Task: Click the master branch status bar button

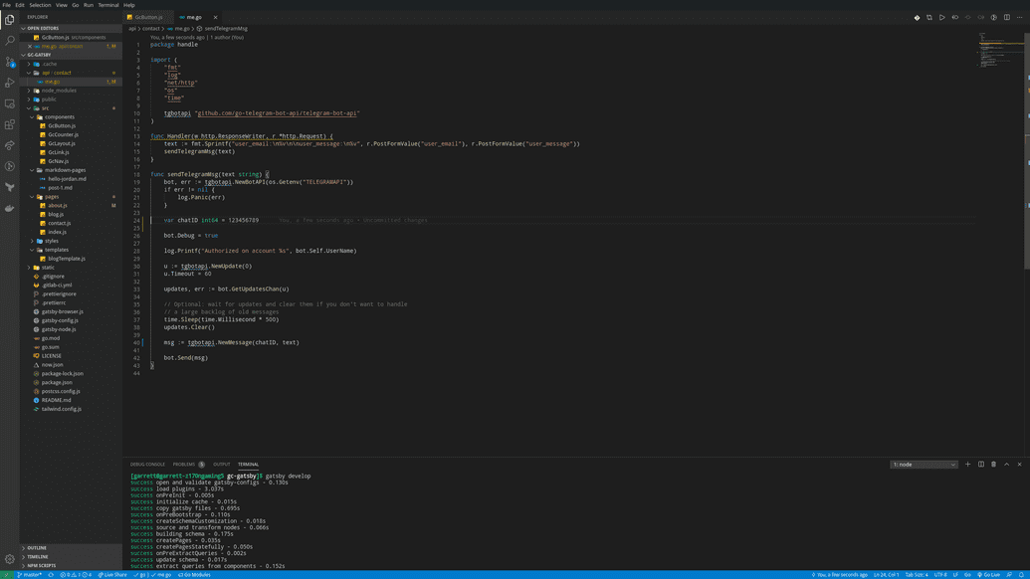Action: pyautogui.click(x=29, y=574)
